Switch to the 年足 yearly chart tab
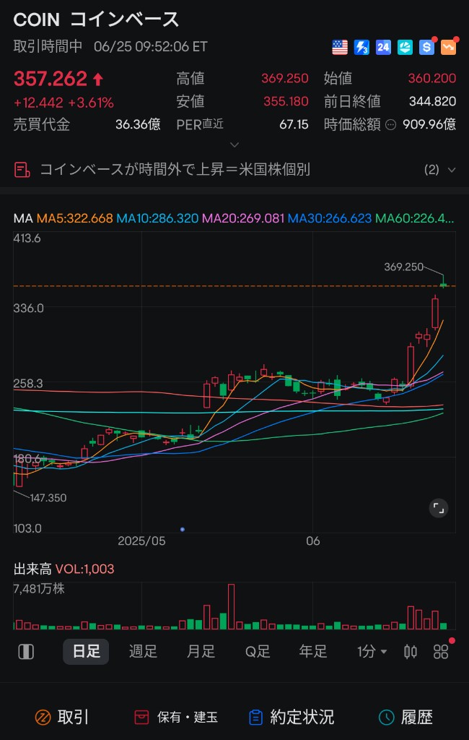The image size is (469, 740). click(x=313, y=652)
